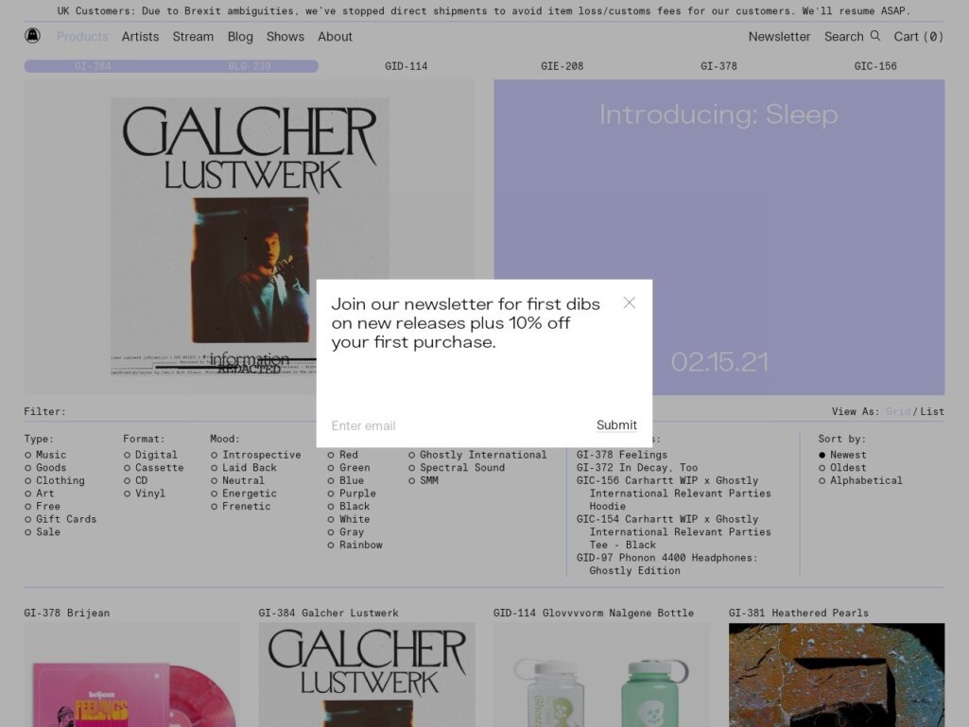The height and width of the screenshot is (727, 969).
Task: Open the GI-372 In Decay, Too link
Action: 636,468
